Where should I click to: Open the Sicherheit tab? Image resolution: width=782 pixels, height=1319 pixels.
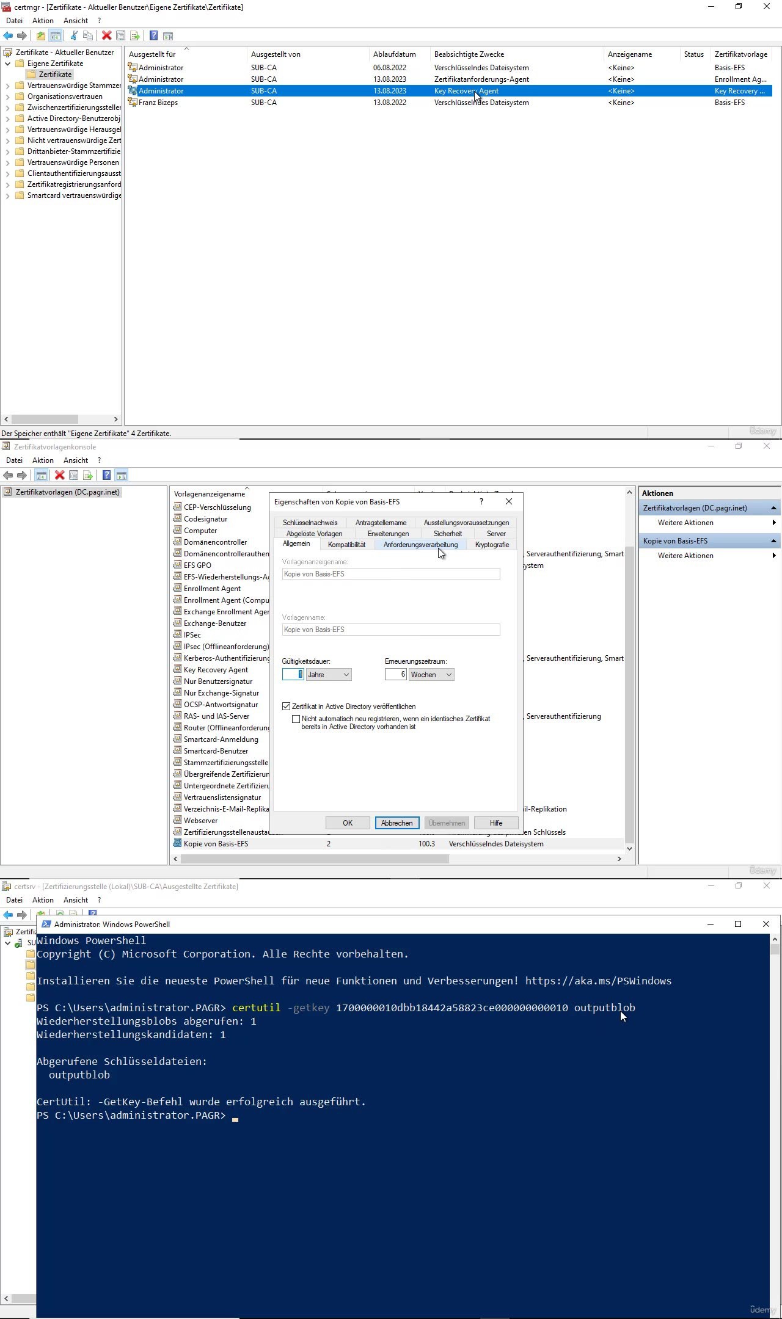(447, 534)
